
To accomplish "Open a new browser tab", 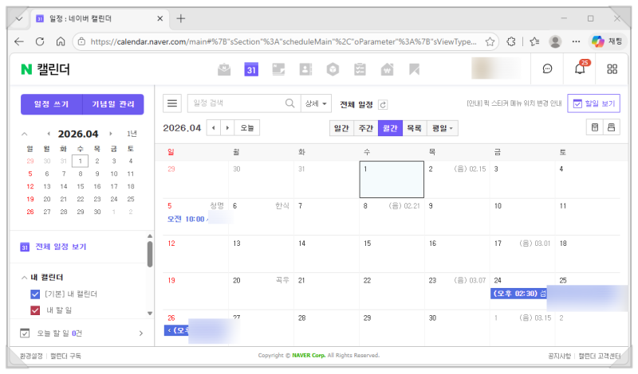I will [181, 18].
